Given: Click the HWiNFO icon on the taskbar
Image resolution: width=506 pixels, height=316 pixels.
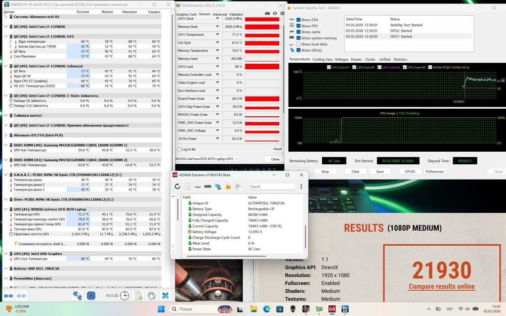Looking at the screenshot, I should [345, 309].
